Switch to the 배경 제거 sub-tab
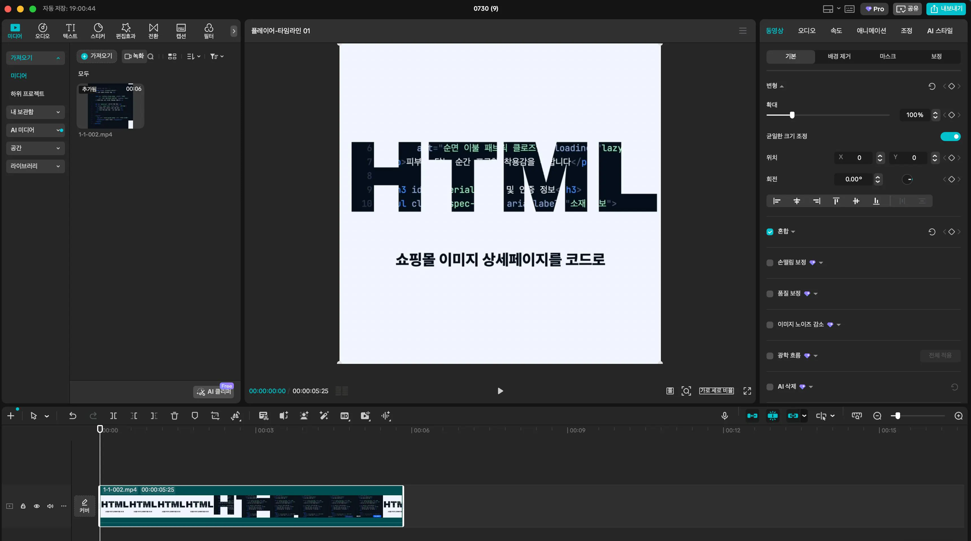Image resolution: width=971 pixels, height=541 pixels. tap(839, 56)
